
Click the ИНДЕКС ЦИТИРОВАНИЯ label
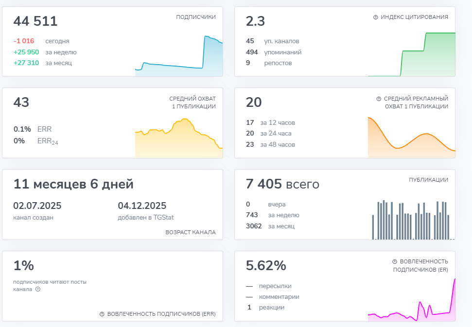pyautogui.click(x=414, y=17)
